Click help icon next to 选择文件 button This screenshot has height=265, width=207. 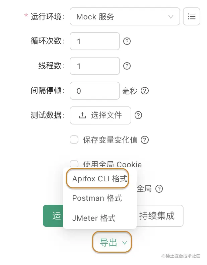click(x=138, y=115)
